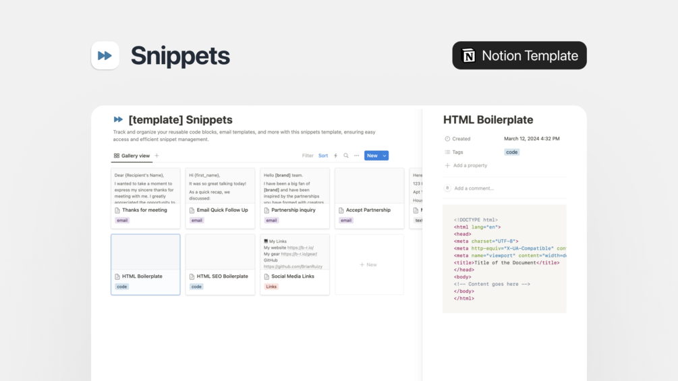This screenshot has height=381, width=678.
Task: Click the empty + New gallery card
Action: pos(368,265)
